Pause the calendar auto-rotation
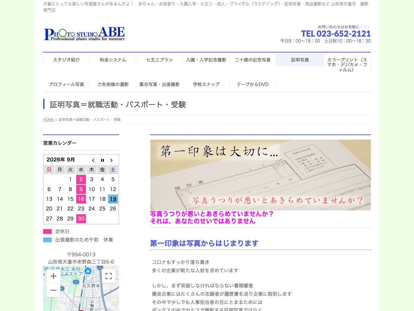The height and width of the screenshot is (311, 414). pyautogui.click(x=102, y=160)
